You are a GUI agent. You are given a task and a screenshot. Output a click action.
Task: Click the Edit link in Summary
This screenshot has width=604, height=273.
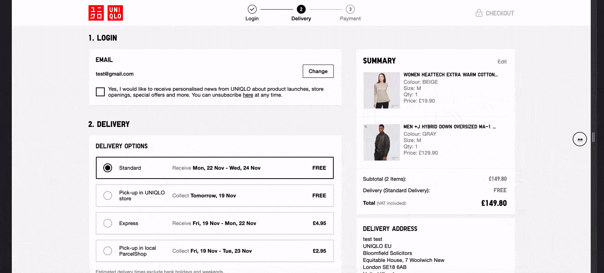502,62
